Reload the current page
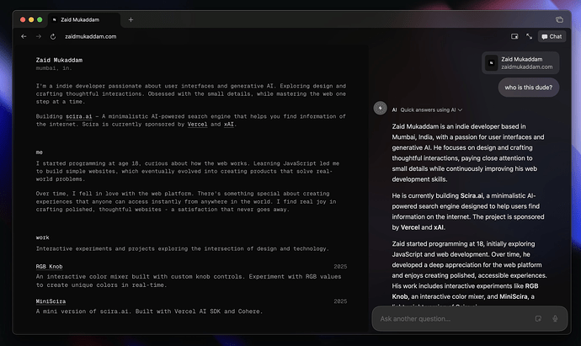Screen dimensions: 581x346 coord(53,37)
